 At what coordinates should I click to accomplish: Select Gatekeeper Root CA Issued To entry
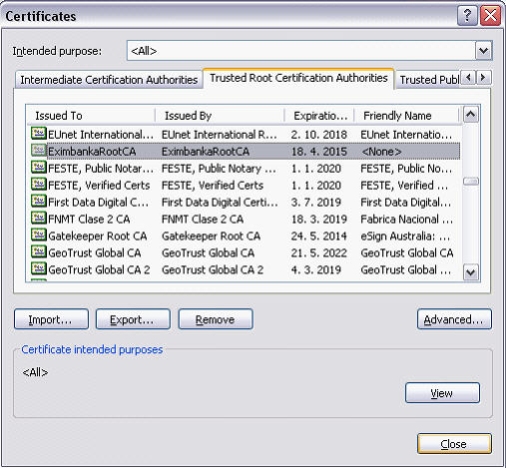click(98, 236)
